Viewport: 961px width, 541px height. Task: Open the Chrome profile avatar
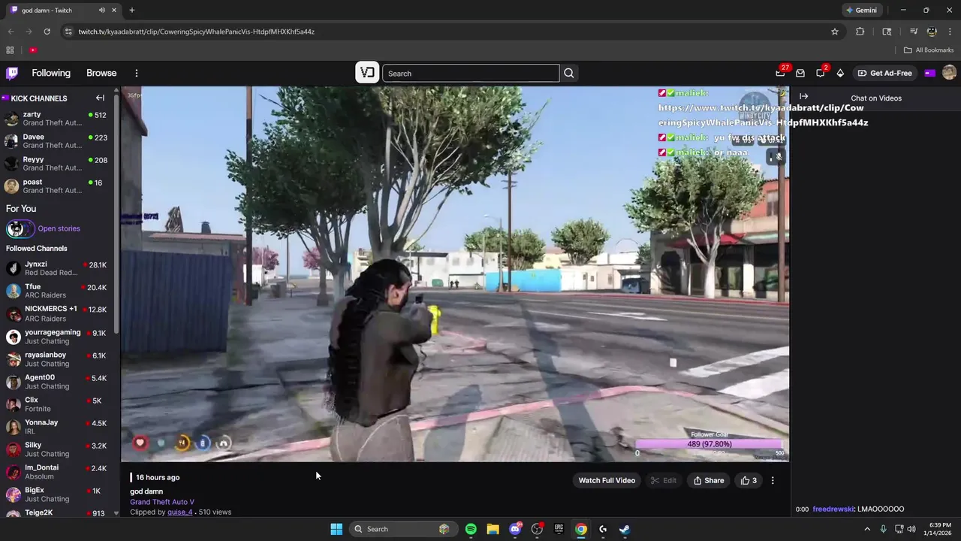(932, 32)
